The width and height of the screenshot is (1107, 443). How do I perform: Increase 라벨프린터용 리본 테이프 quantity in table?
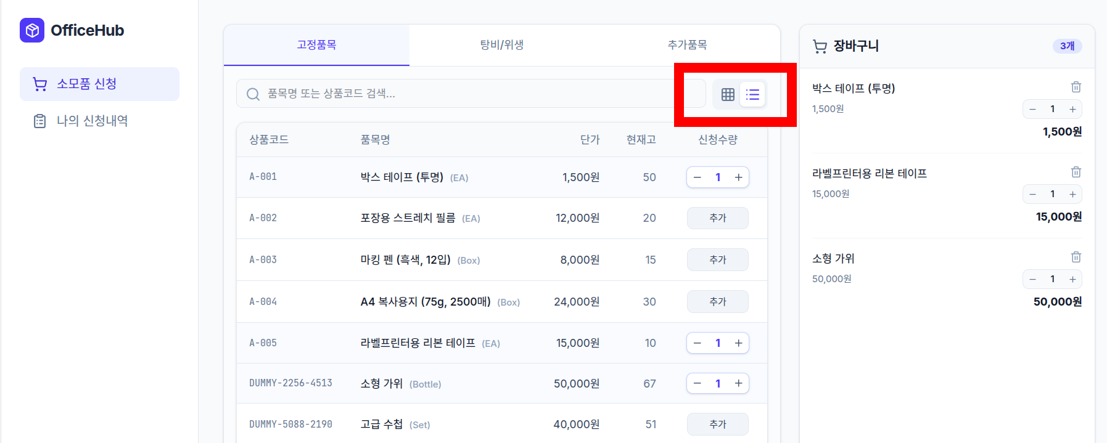tap(738, 343)
